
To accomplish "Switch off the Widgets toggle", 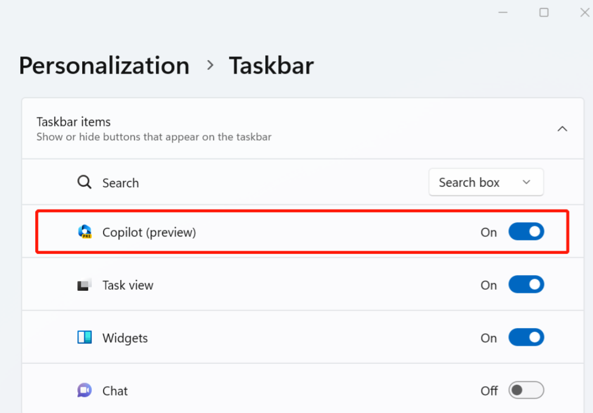I will click(x=526, y=337).
